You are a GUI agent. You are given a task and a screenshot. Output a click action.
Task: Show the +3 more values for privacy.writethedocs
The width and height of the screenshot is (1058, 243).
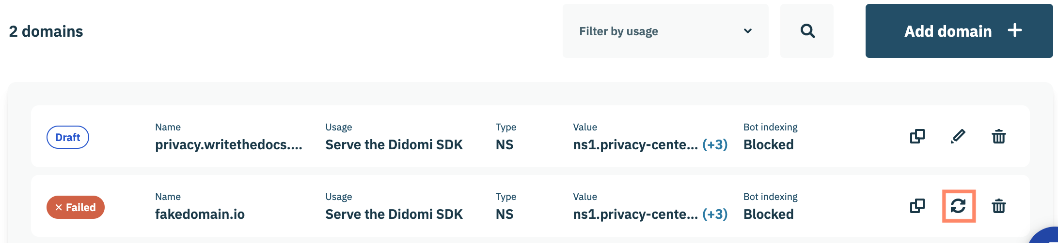715,144
